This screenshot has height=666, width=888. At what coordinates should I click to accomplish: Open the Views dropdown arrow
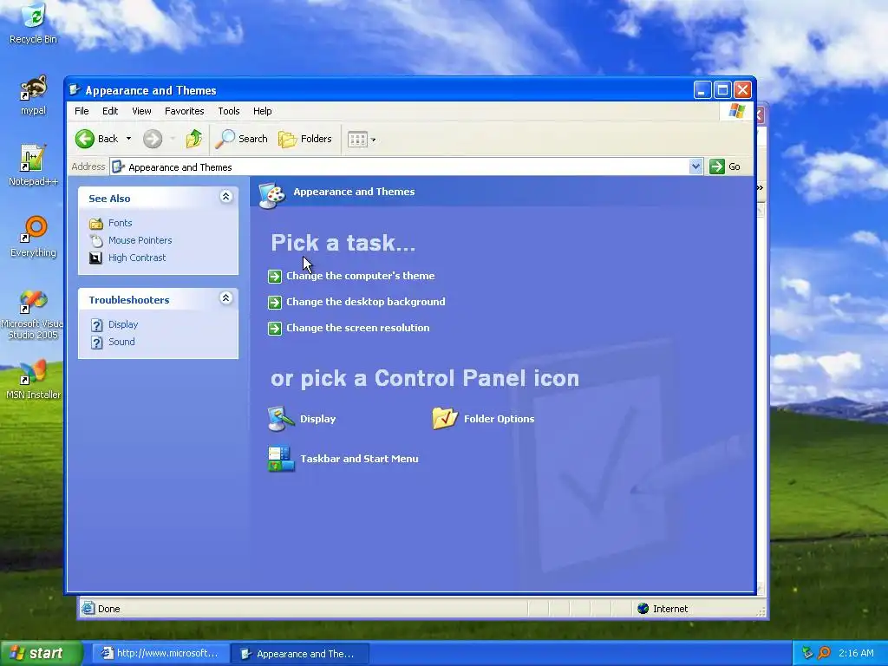(x=373, y=140)
